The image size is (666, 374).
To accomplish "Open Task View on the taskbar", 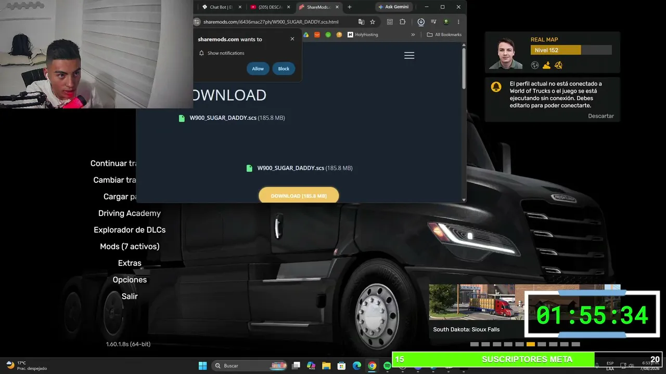I will click(x=296, y=366).
